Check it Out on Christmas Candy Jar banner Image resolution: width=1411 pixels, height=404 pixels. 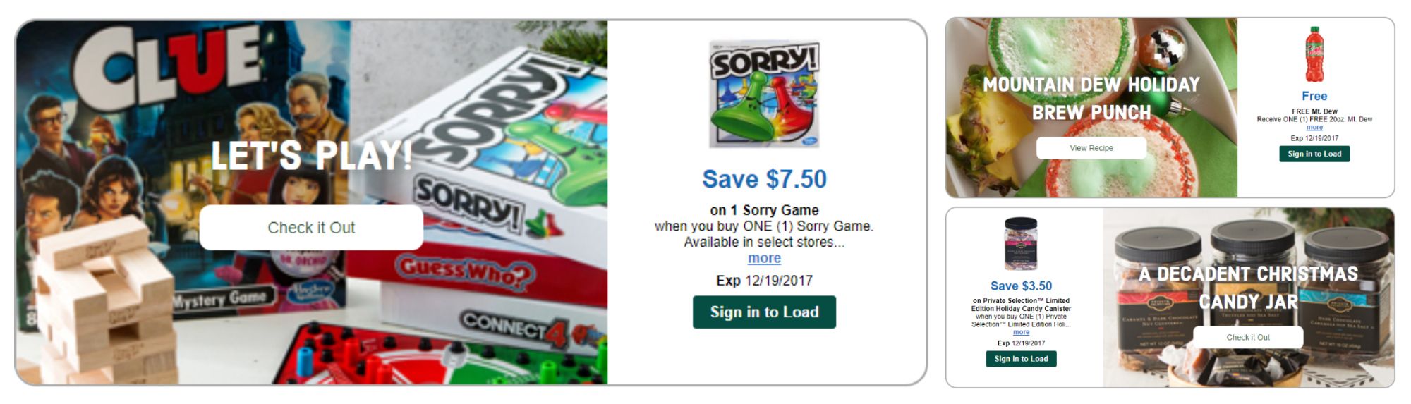pos(1248,337)
